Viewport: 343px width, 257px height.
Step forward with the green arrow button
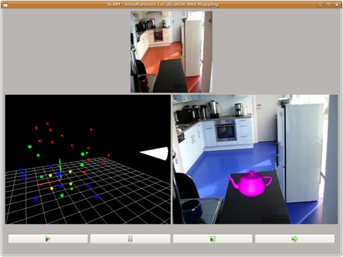295,239
